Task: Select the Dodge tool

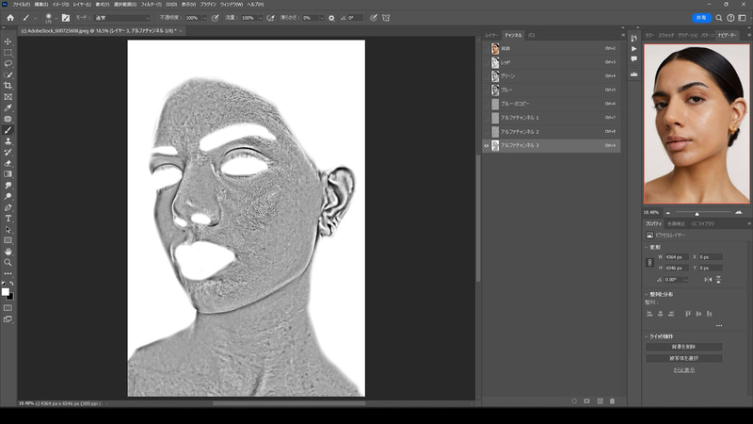Action: point(8,196)
